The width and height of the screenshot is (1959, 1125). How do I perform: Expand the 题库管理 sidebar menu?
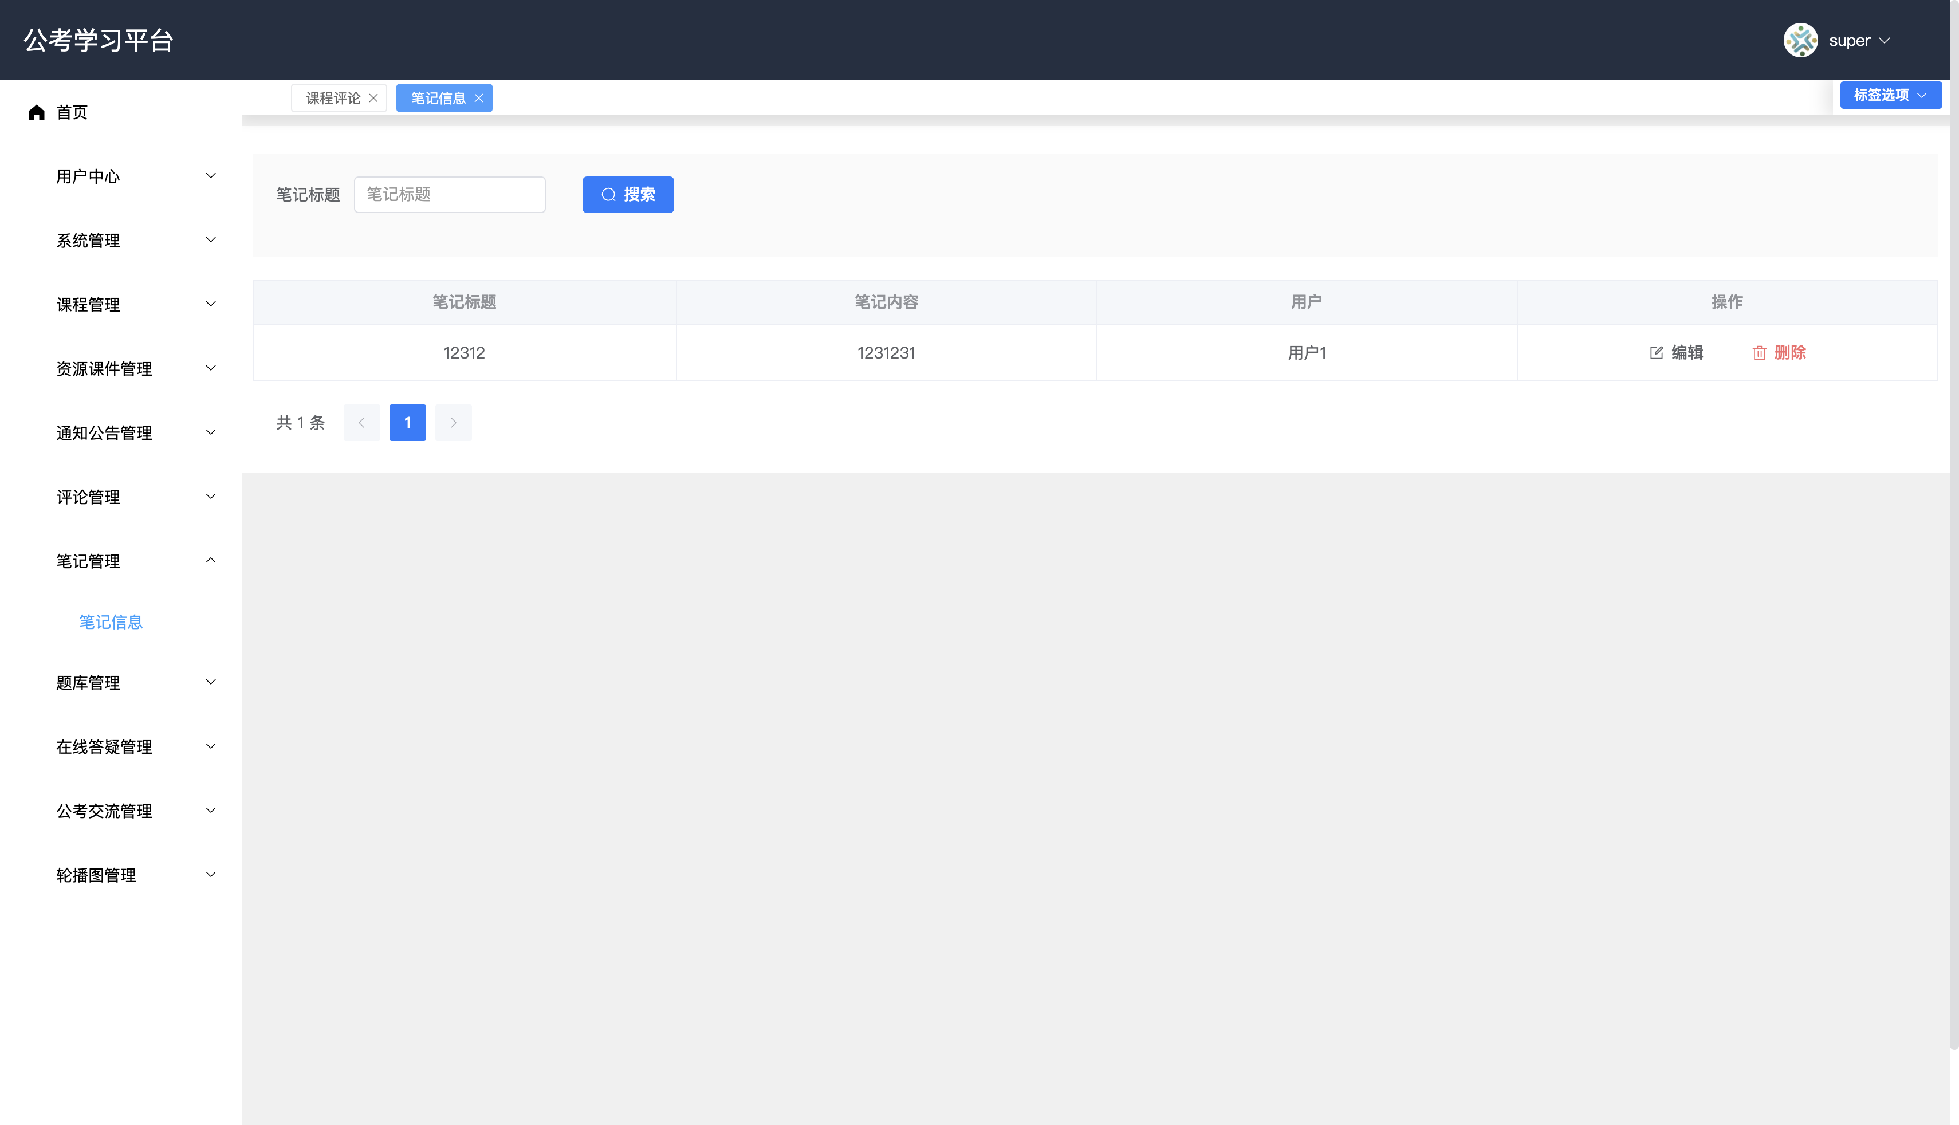135,682
